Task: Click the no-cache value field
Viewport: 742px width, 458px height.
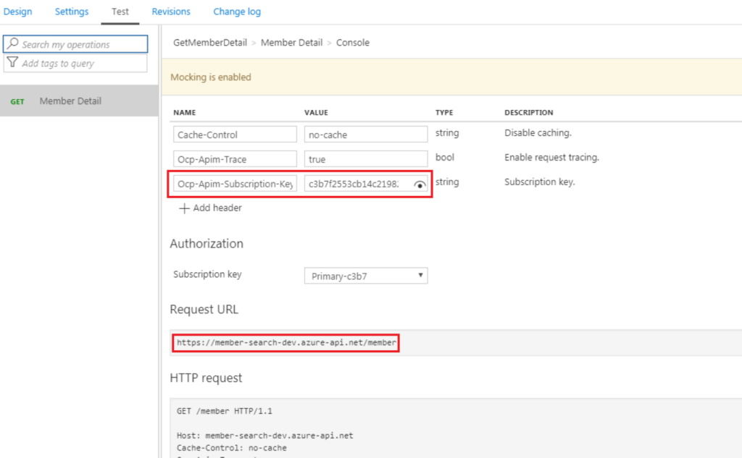Action: (x=366, y=135)
